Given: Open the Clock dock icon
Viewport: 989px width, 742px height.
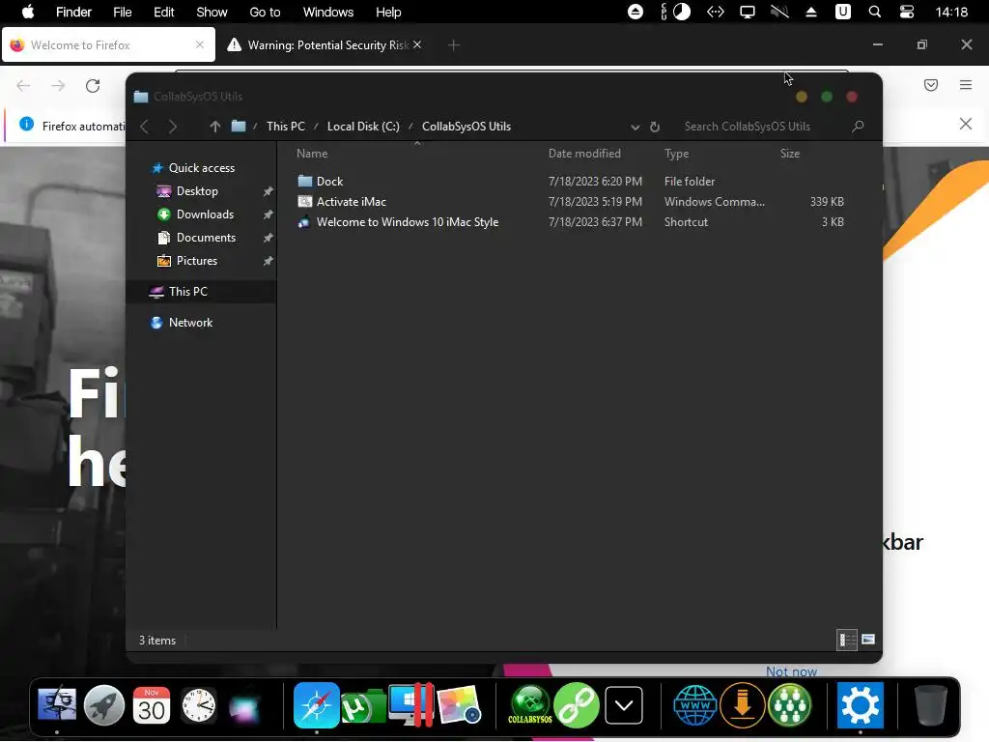Looking at the screenshot, I should [x=199, y=704].
